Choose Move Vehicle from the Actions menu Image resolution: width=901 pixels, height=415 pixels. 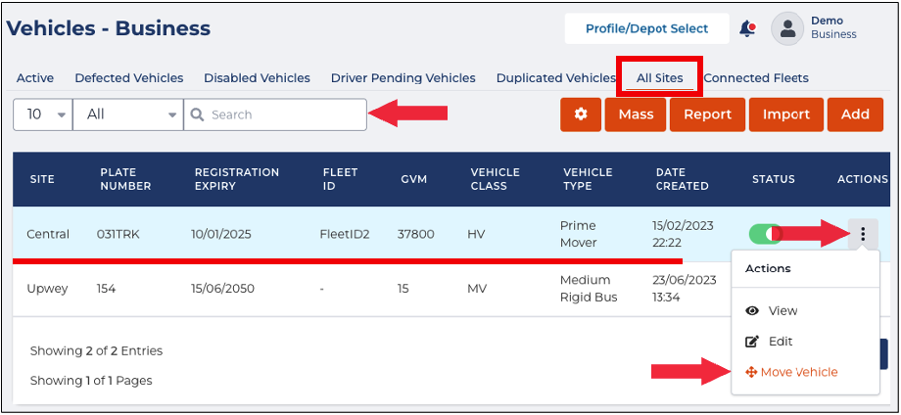click(798, 372)
